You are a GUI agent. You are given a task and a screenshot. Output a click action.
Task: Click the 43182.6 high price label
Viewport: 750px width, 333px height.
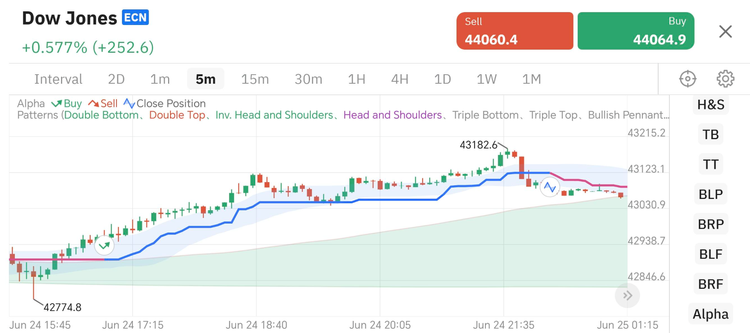478,145
